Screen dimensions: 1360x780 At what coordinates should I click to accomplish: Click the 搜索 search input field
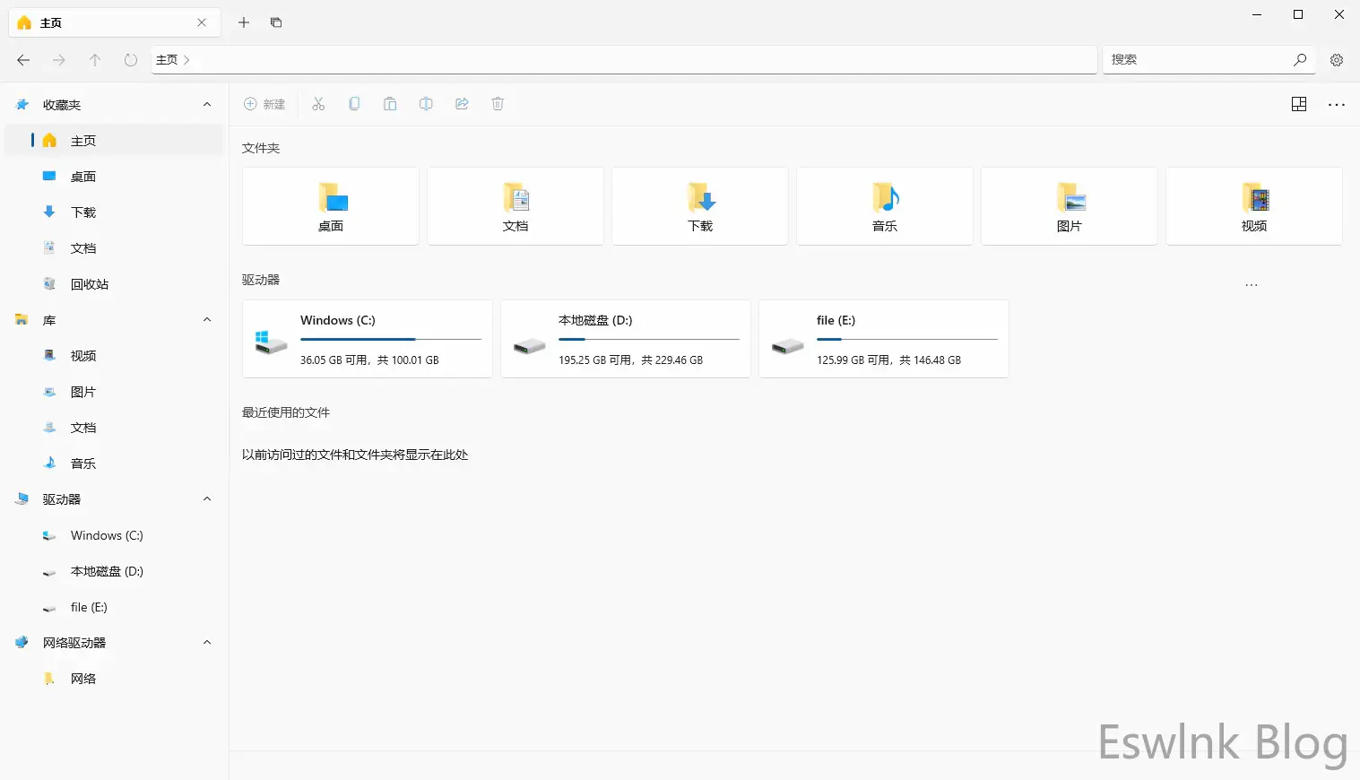click(1196, 59)
